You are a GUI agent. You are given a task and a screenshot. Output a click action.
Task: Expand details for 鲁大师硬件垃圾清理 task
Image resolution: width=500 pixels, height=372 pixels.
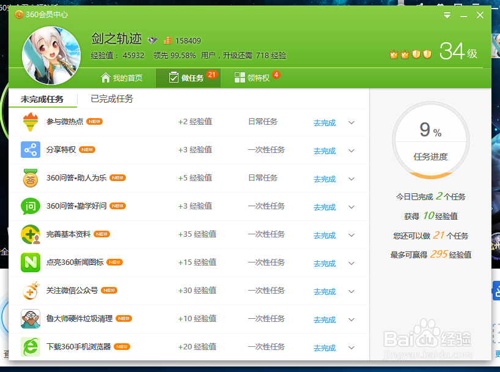[351, 319]
